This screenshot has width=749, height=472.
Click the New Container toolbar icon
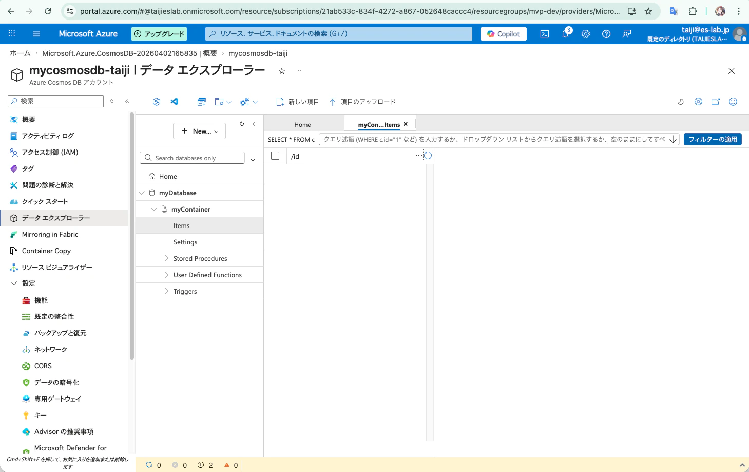[202, 102]
